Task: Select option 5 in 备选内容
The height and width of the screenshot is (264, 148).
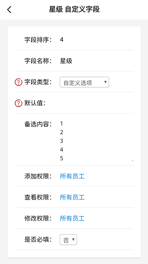Action: [x=62, y=158]
